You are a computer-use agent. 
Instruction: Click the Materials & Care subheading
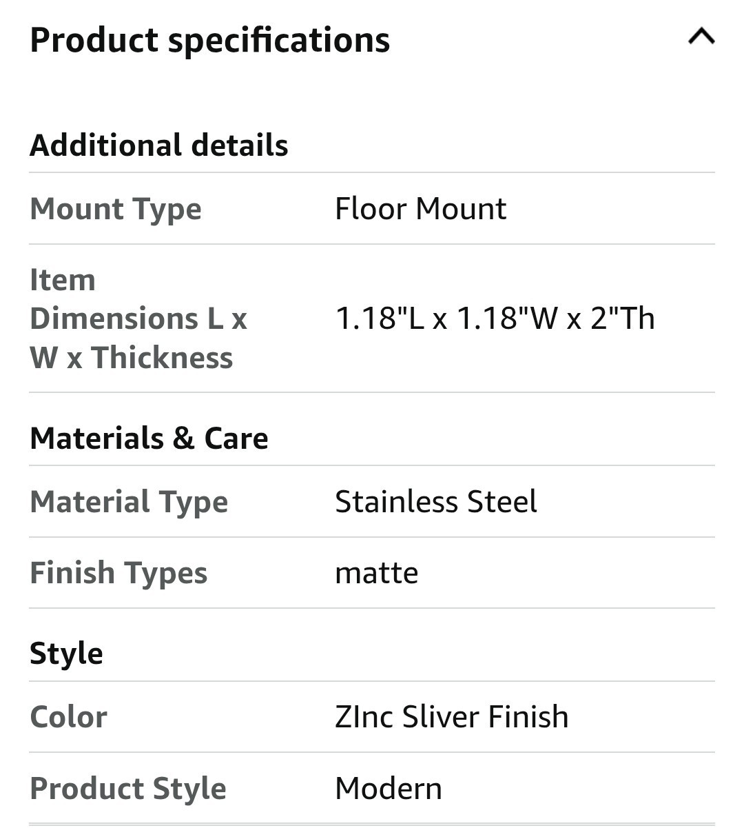(x=149, y=438)
